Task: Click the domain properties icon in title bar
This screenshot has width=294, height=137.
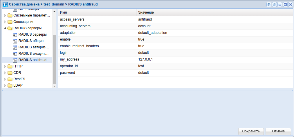Action: pos(5,5)
